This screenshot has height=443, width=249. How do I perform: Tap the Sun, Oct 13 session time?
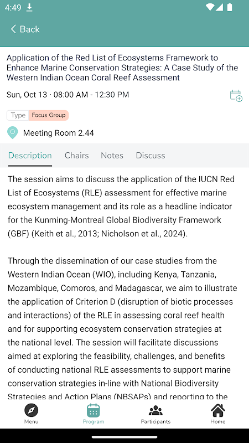(x=68, y=95)
